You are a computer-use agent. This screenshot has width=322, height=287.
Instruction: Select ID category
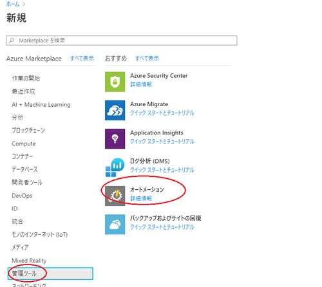coord(15,208)
